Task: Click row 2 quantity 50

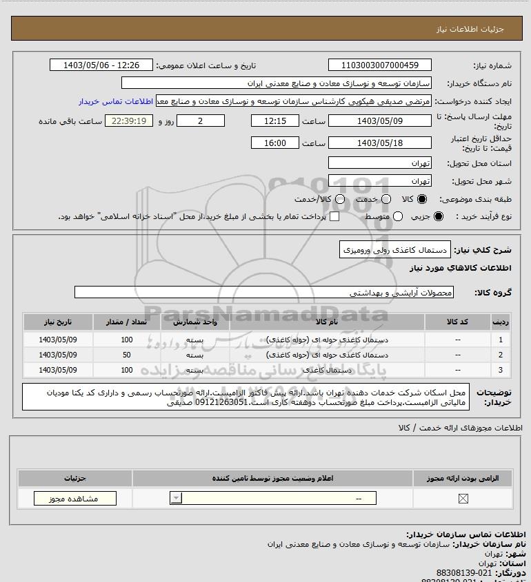Action: pyautogui.click(x=127, y=355)
